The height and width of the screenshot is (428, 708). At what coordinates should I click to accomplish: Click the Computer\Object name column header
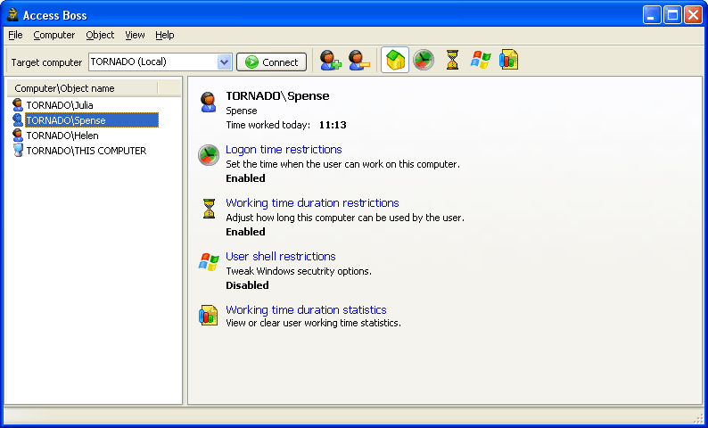point(84,88)
